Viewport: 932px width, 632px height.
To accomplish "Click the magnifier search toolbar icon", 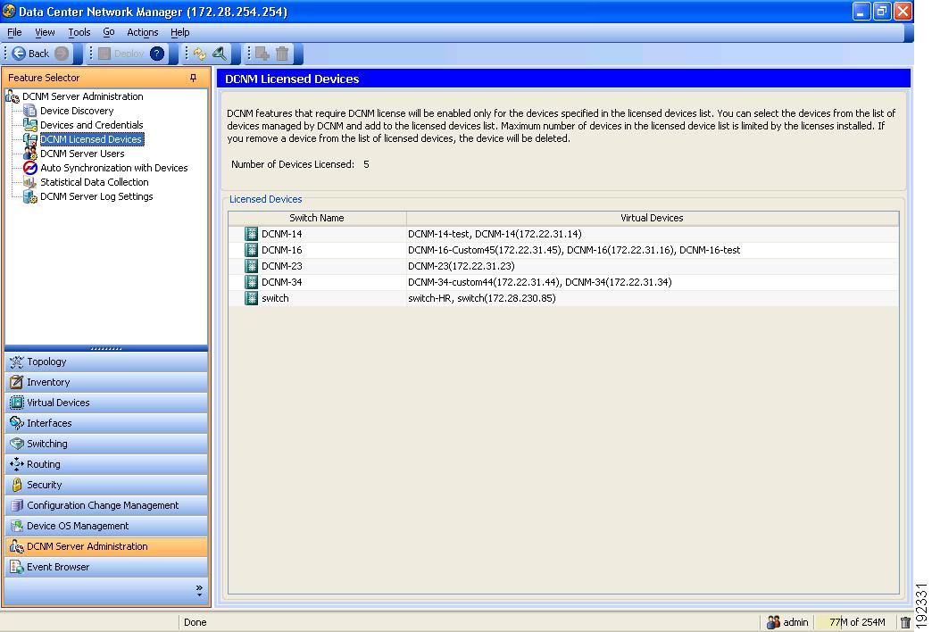I will (220, 54).
